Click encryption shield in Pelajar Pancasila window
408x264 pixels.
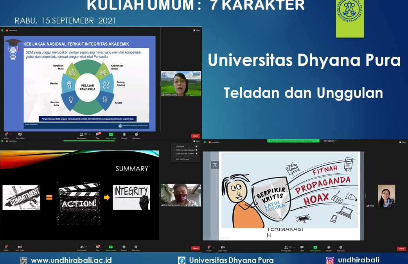point(2,31)
